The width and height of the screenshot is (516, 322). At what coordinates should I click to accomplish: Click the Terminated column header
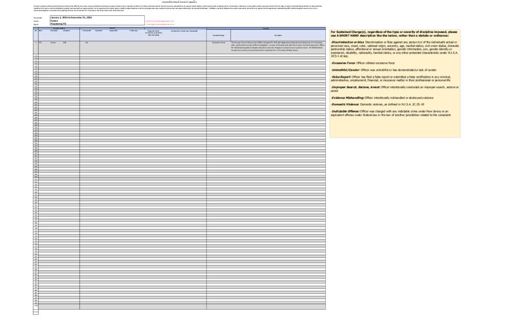click(x=86, y=31)
